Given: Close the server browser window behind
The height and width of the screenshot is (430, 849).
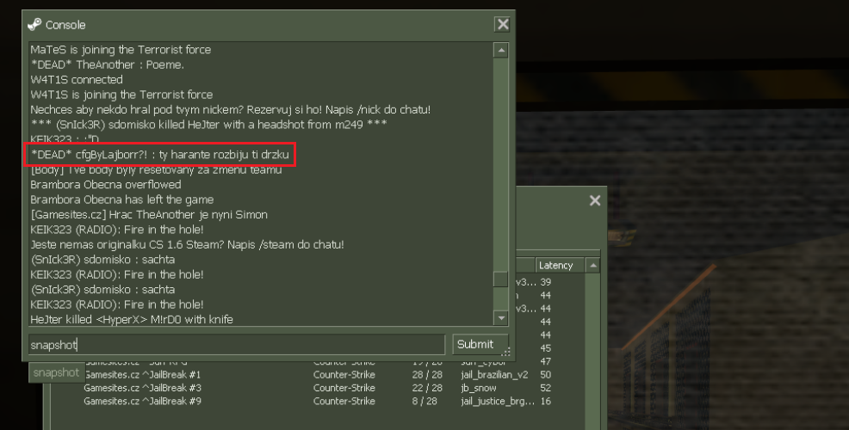Looking at the screenshot, I should pos(594,200).
